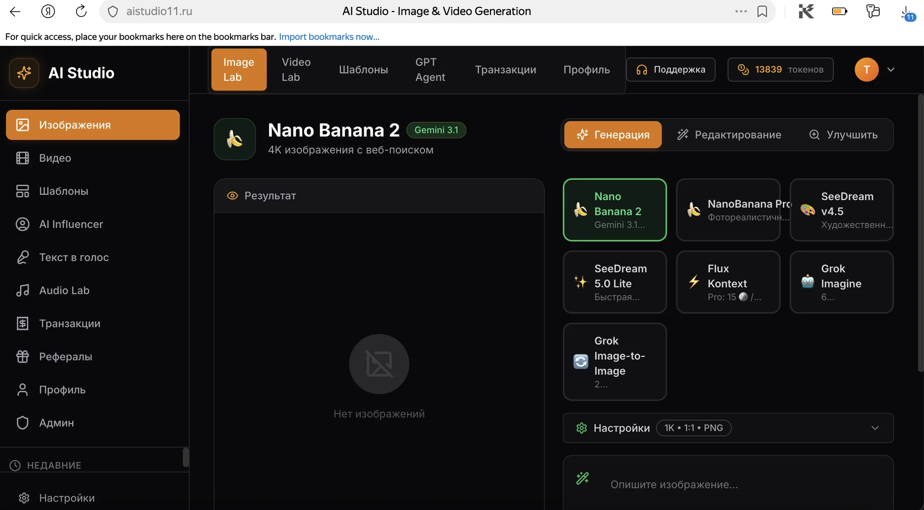Click the prompt field Опишите изображение
The width and height of the screenshot is (924, 510).
coord(728,484)
